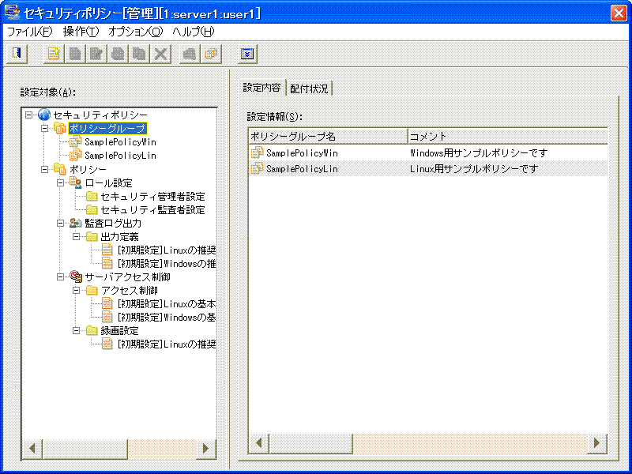
Task: Open the ヘルプ(H) menu
Action: [194, 32]
